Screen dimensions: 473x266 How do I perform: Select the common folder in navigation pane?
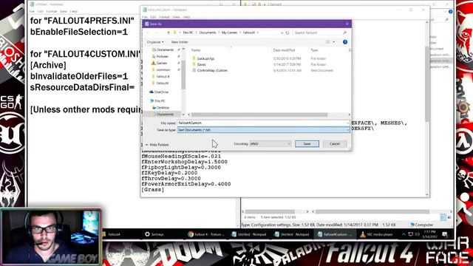[x=163, y=69]
